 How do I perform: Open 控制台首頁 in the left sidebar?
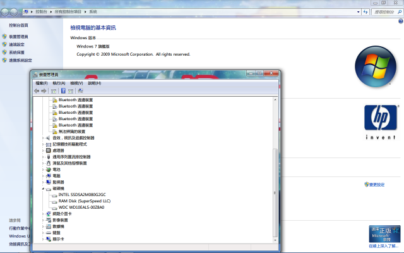click(18, 25)
